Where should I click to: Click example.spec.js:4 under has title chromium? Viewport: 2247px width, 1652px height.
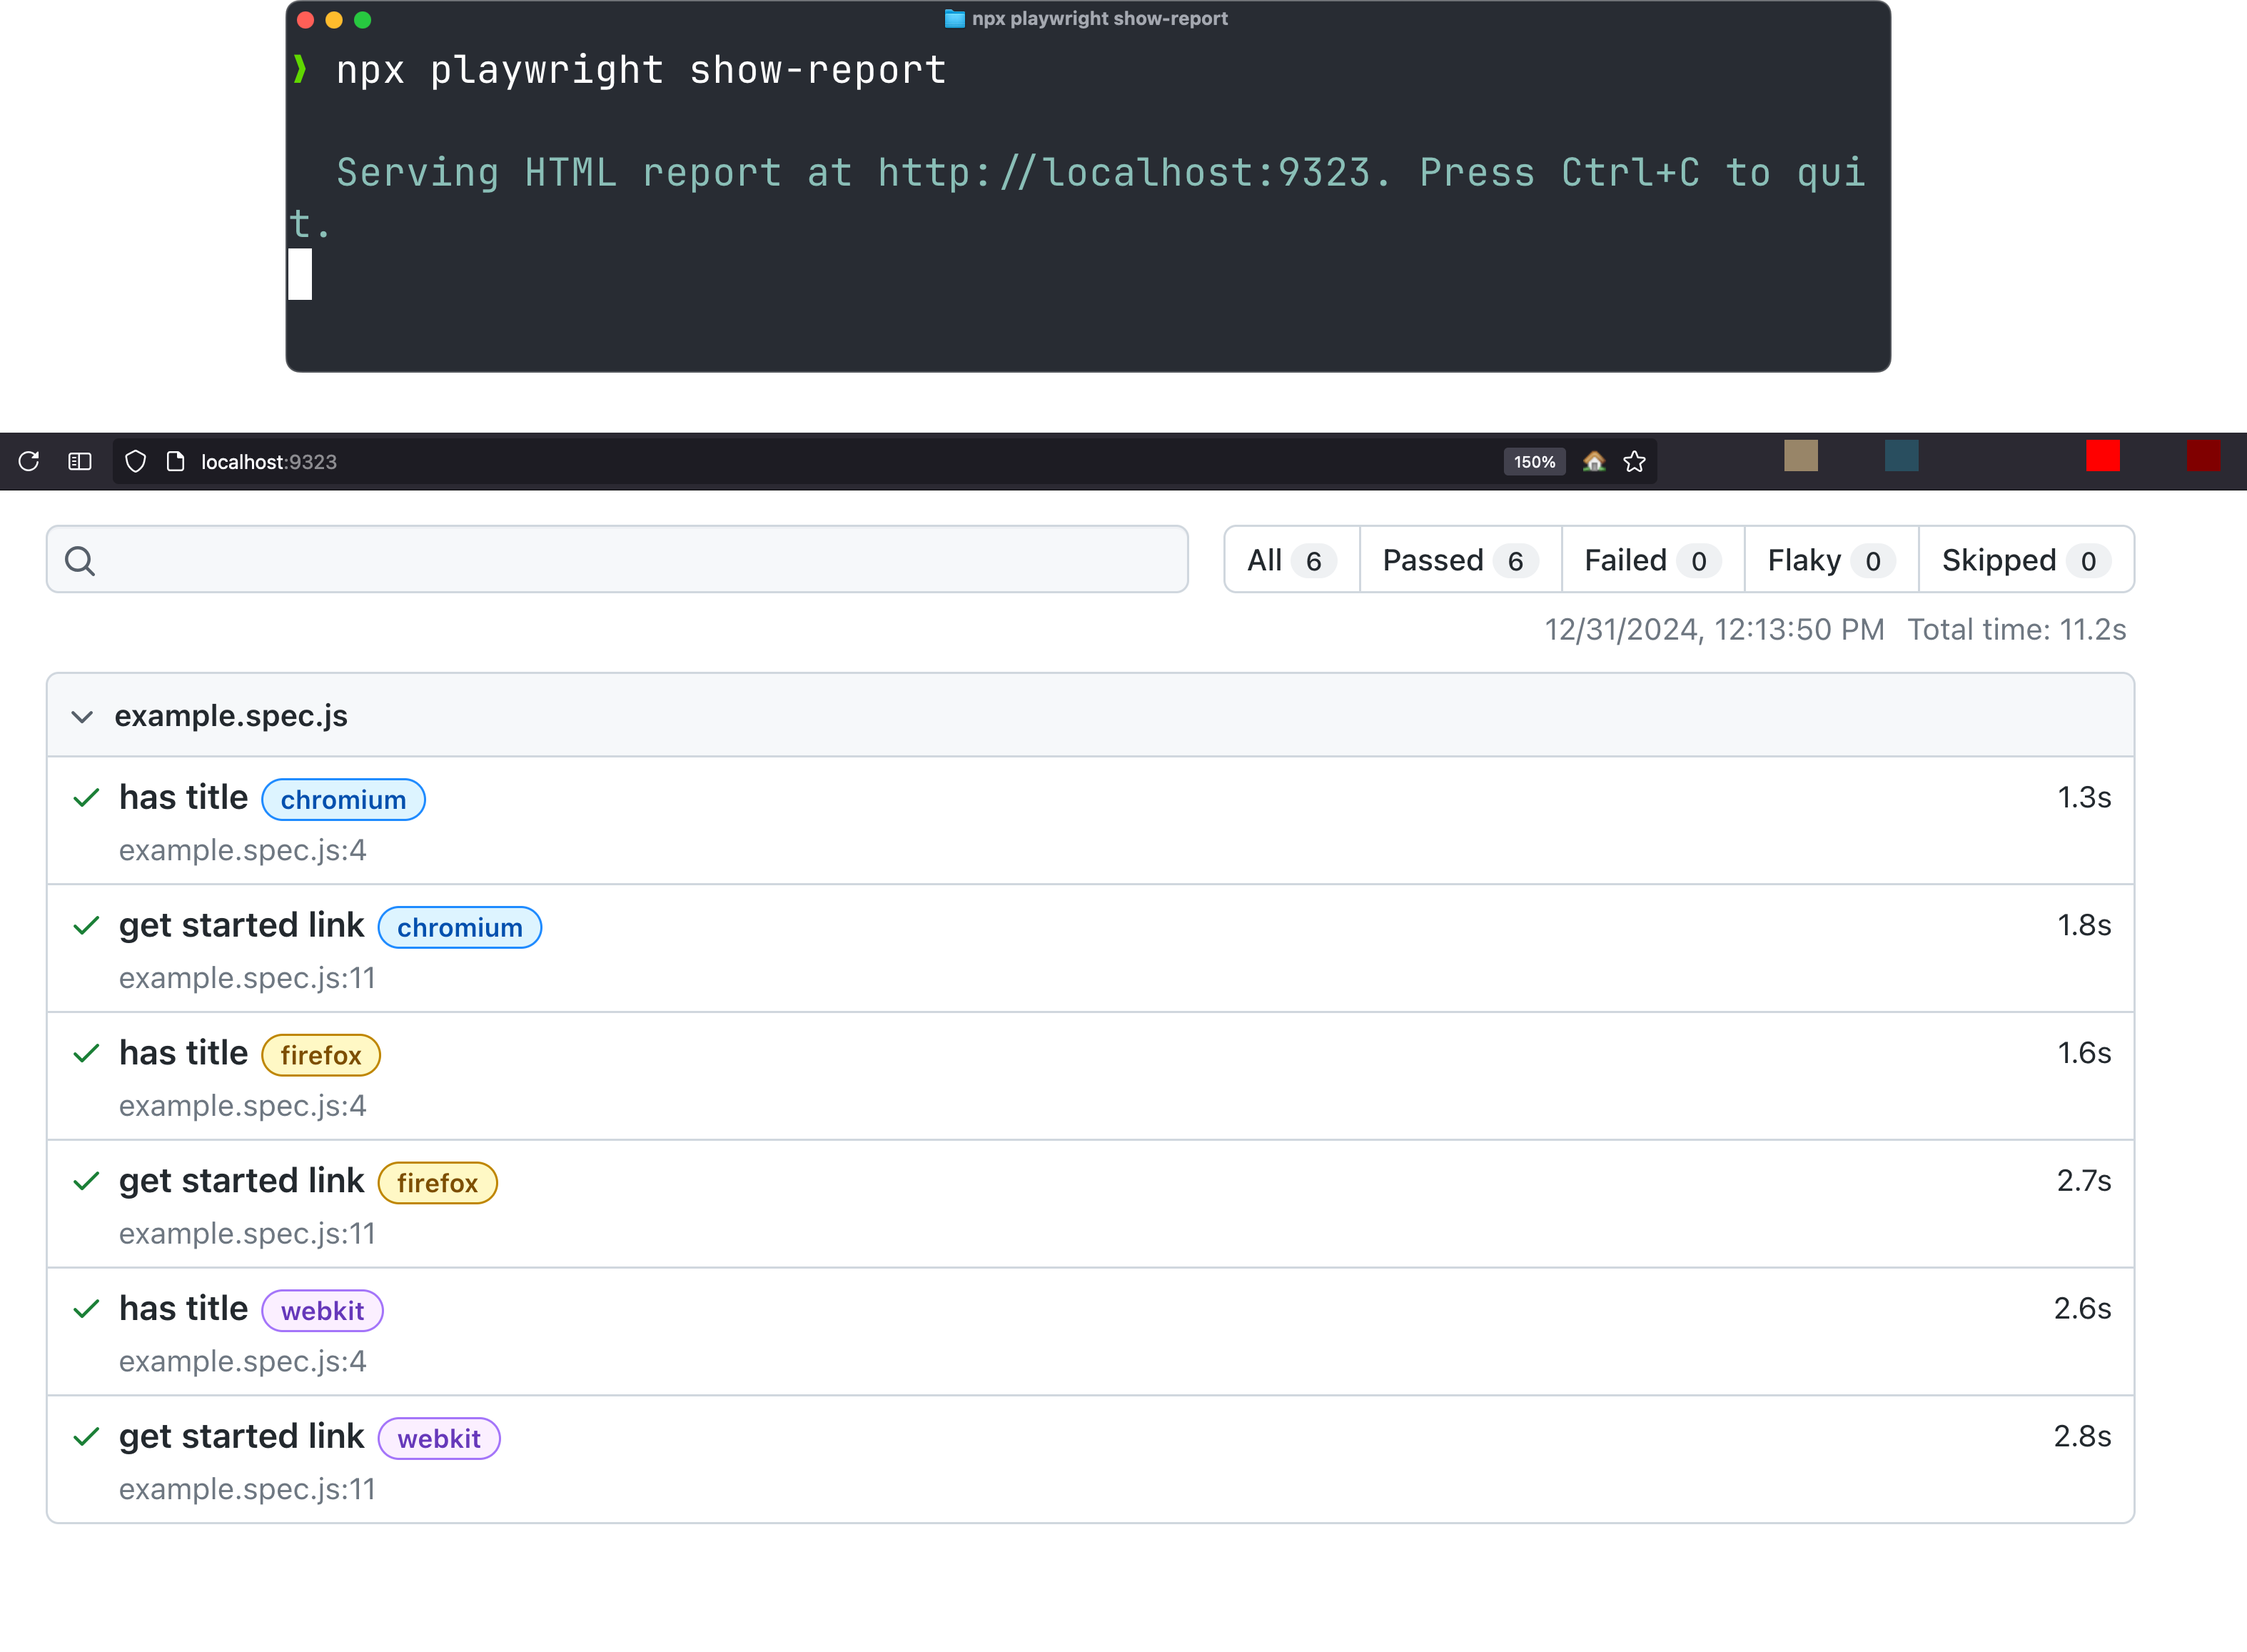(x=243, y=850)
